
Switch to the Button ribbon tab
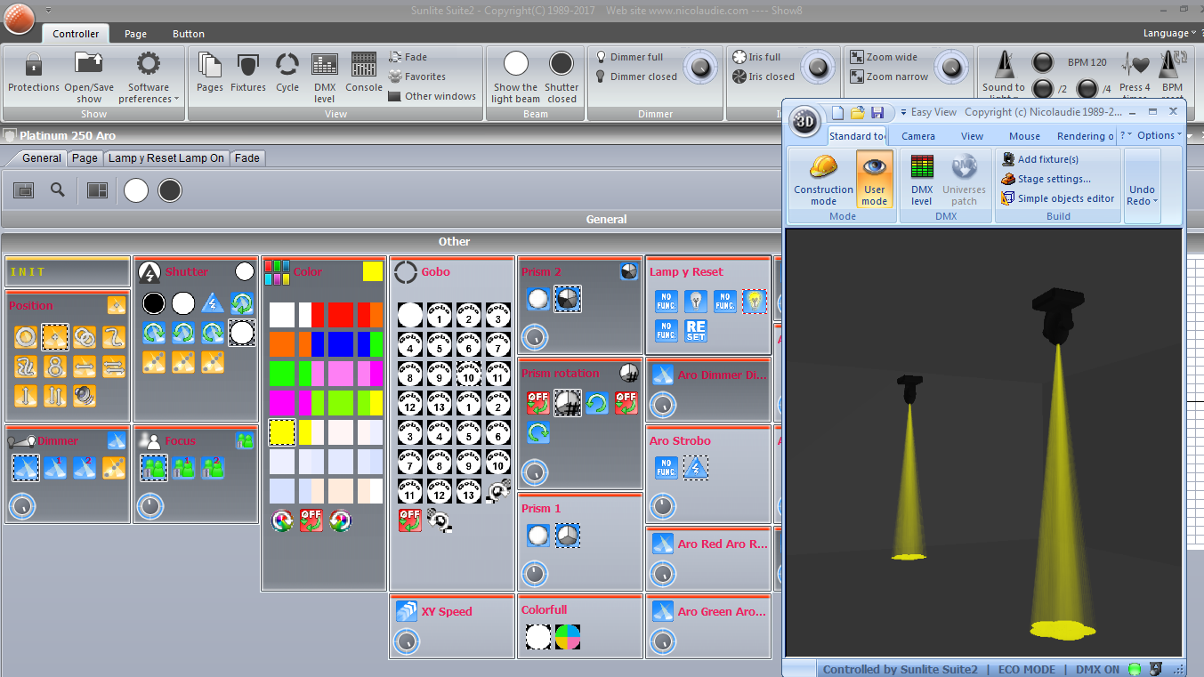pyautogui.click(x=189, y=34)
